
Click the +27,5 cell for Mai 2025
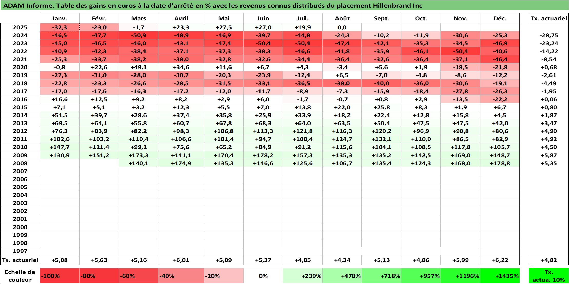pos(224,27)
